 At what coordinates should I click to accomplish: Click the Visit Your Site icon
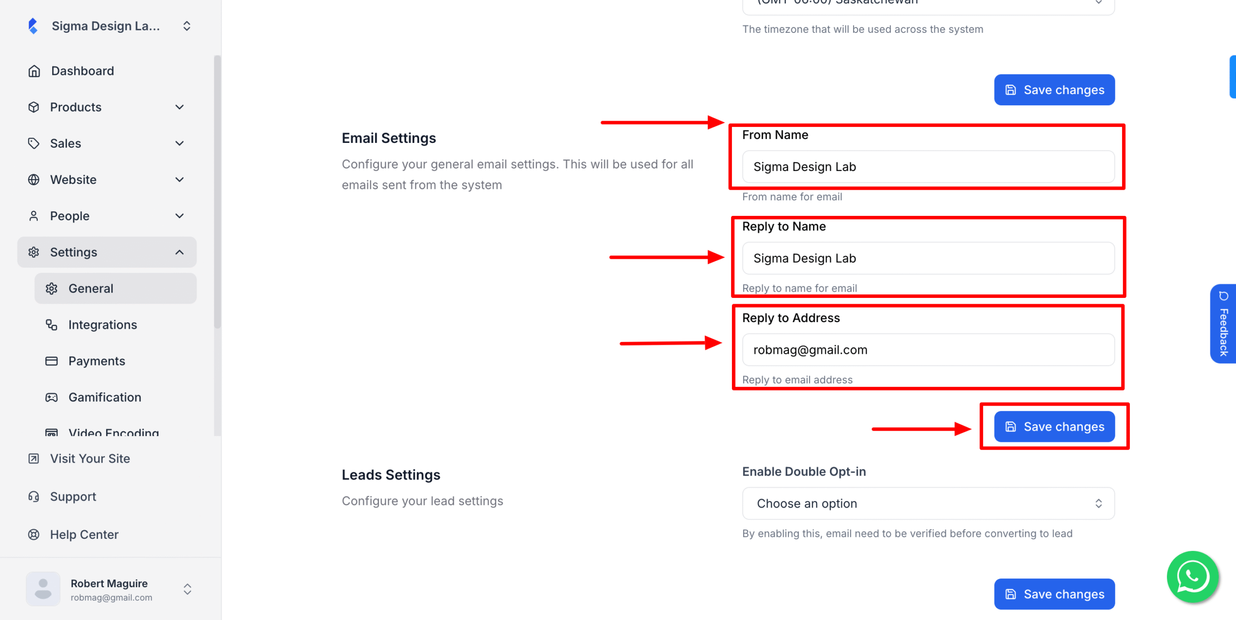[x=33, y=458]
